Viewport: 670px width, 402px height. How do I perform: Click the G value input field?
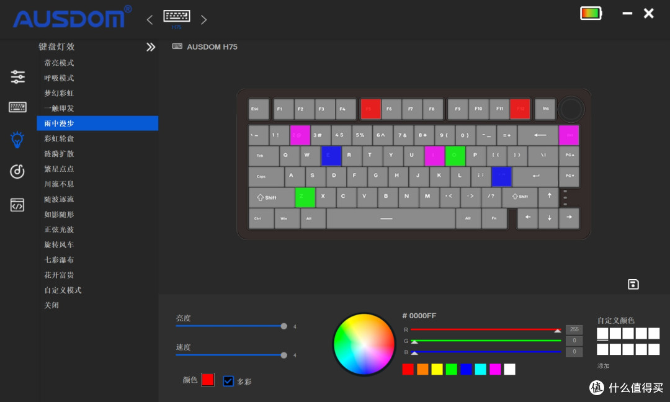tap(574, 341)
